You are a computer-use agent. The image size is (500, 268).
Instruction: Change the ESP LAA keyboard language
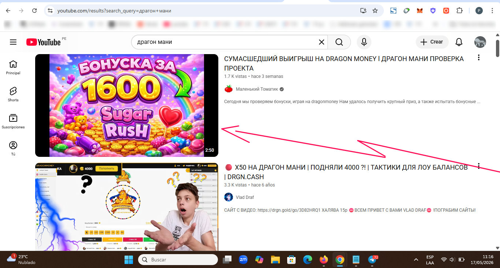coord(430,260)
